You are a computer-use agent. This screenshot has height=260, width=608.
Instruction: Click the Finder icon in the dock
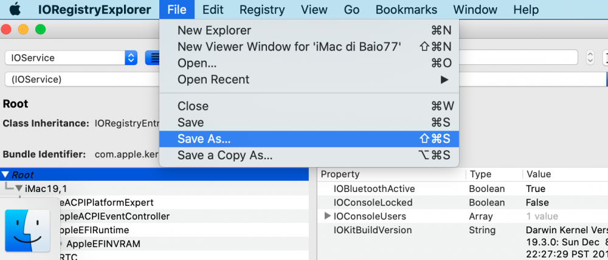pyautogui.click(x=27, y=231)
